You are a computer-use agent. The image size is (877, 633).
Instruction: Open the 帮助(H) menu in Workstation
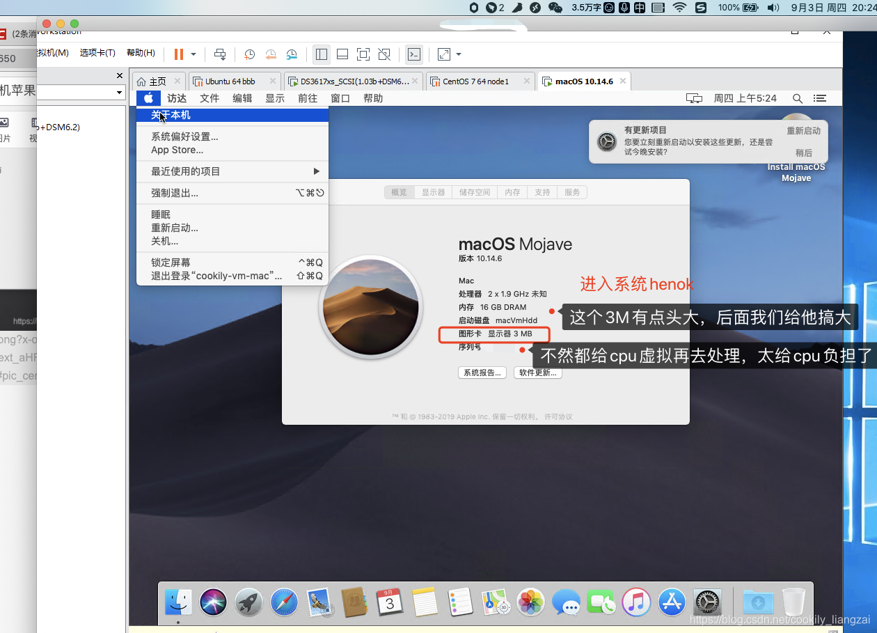[141, 53]
